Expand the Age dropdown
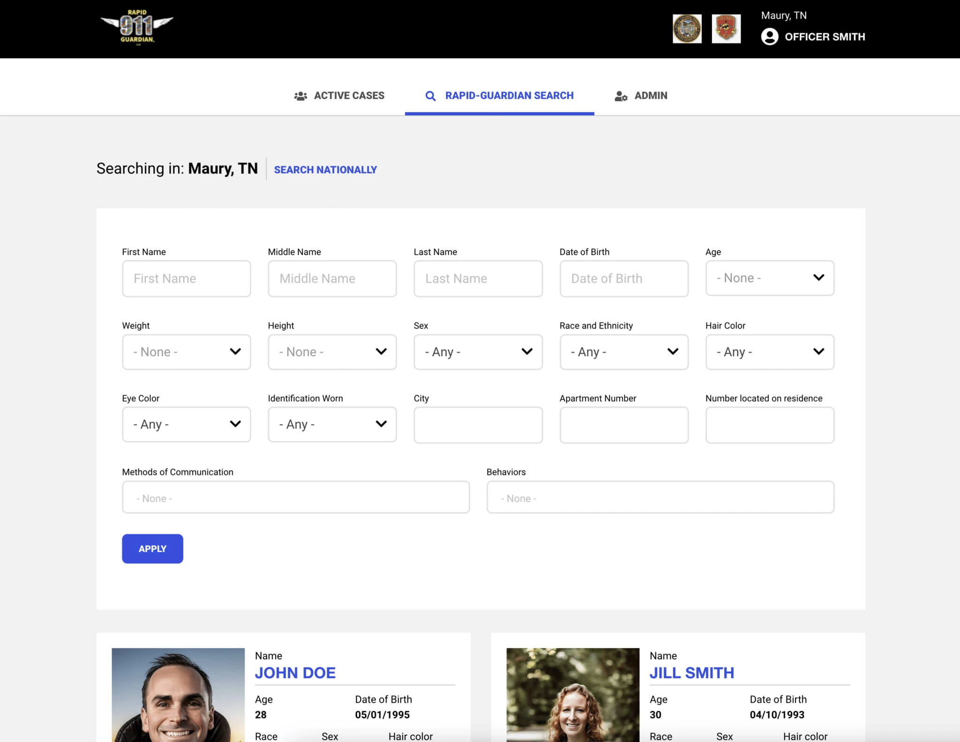This screenshot has width=960, height=742. tap(770, 278)
